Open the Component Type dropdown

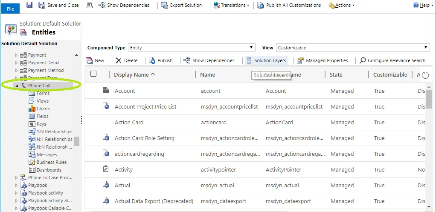tap(192, 47)
